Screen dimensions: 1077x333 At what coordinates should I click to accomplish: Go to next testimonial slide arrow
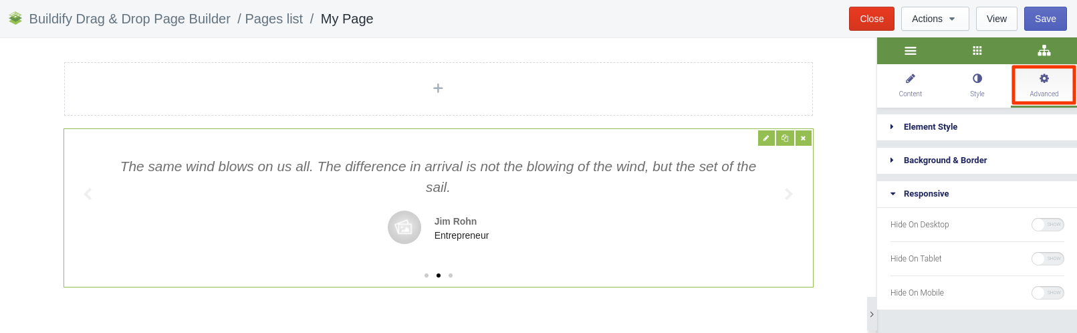789,194
